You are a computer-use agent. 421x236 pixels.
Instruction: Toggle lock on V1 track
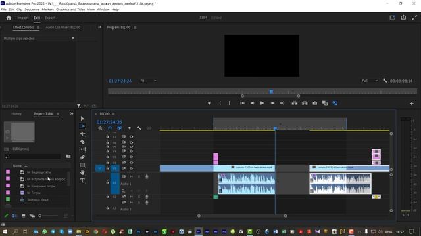(107, 168)
